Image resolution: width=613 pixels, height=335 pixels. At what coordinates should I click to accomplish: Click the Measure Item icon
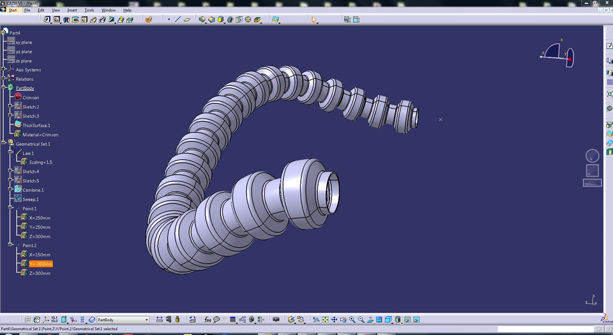tap(169, 320)
